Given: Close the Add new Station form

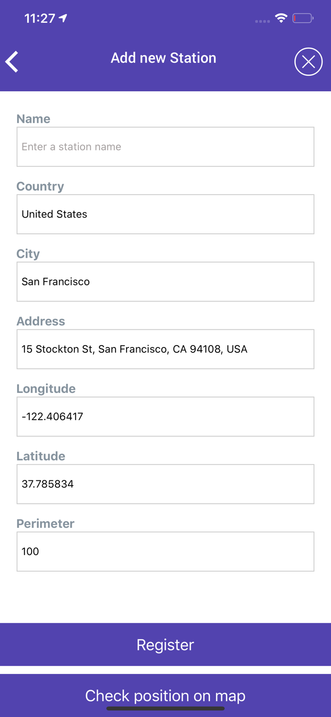Looking at the screenshot, I should click(x=308, y=62).
